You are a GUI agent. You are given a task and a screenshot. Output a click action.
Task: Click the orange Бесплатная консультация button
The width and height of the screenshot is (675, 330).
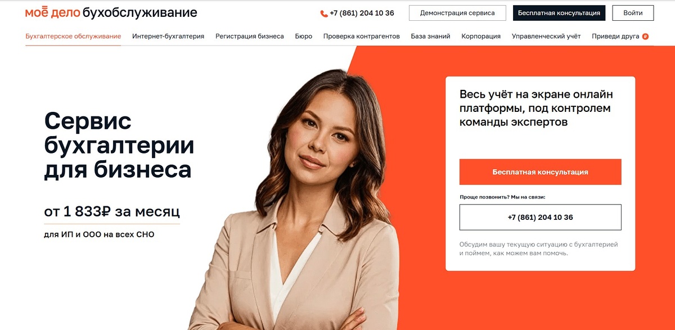tap(540, 172)
